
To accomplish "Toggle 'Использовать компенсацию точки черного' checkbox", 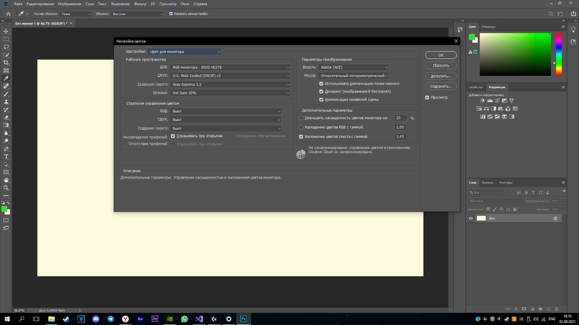I will pos(321,84).
